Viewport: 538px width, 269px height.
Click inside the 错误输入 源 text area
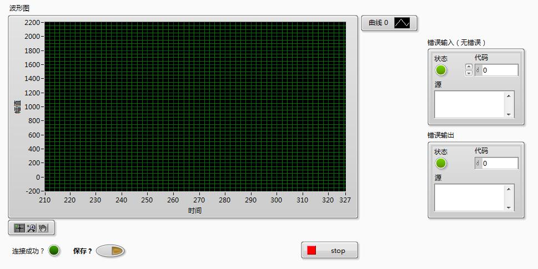point(469,104)
